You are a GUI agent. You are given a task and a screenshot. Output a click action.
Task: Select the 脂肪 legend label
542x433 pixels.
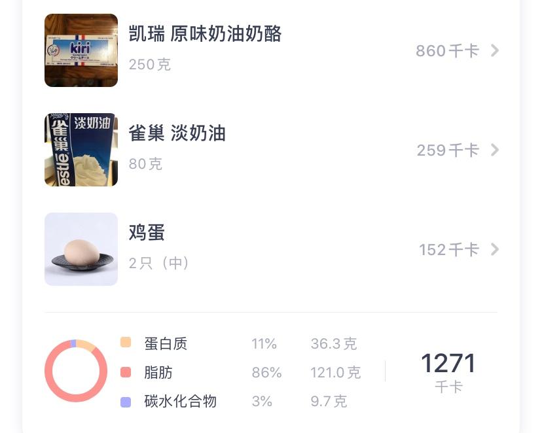[158, 373]
